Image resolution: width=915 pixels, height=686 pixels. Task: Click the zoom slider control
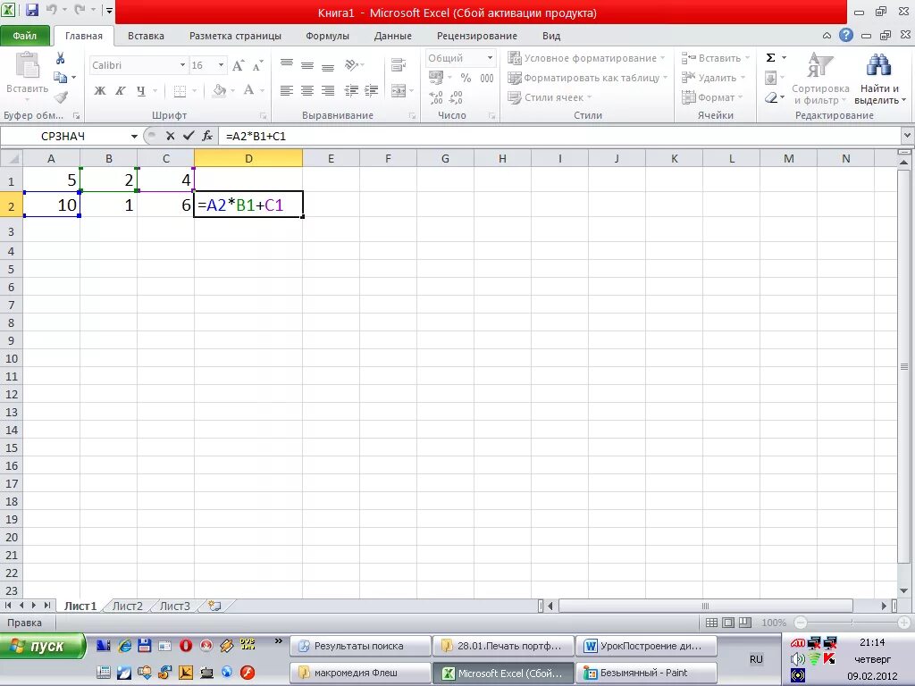(852, 623)
